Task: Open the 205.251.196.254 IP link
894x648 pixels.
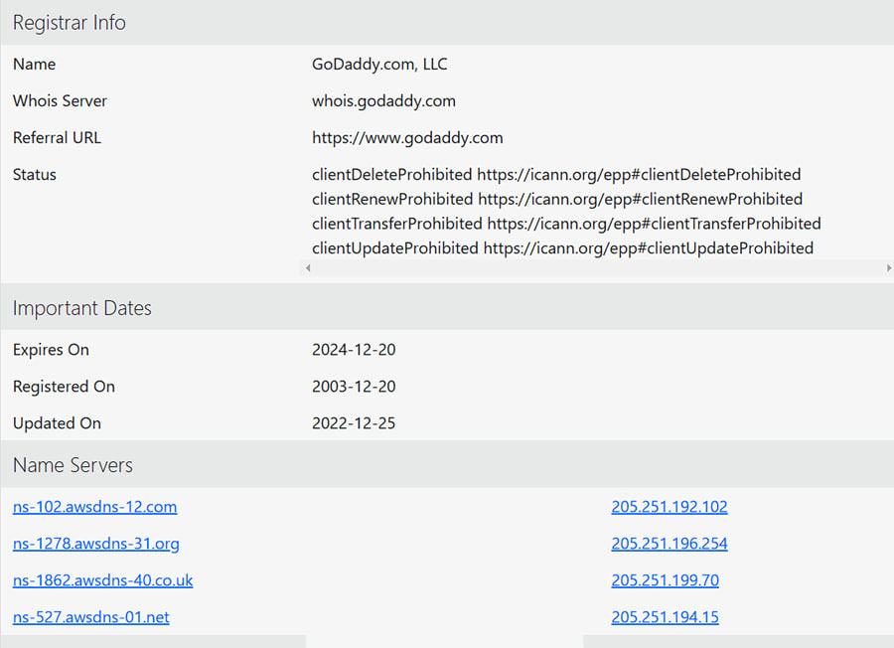Action: [669, 544]
